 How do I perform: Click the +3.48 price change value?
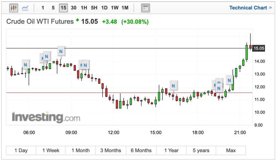pos(110,22)
